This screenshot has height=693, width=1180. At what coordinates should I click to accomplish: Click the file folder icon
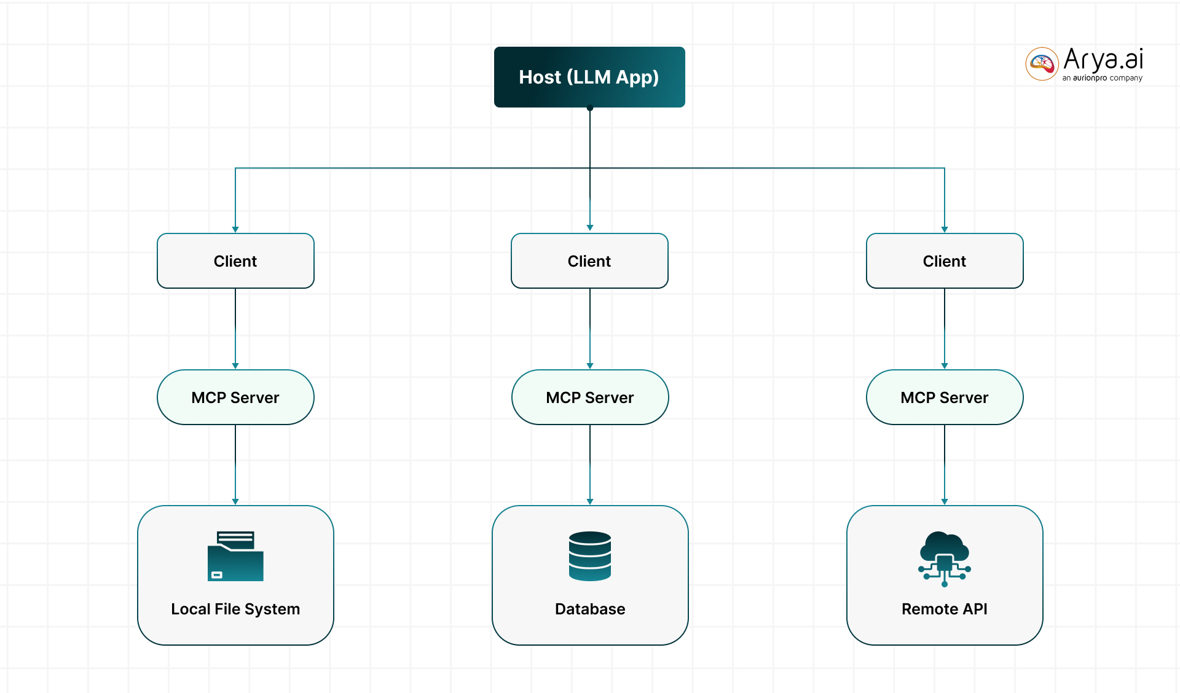235,557
